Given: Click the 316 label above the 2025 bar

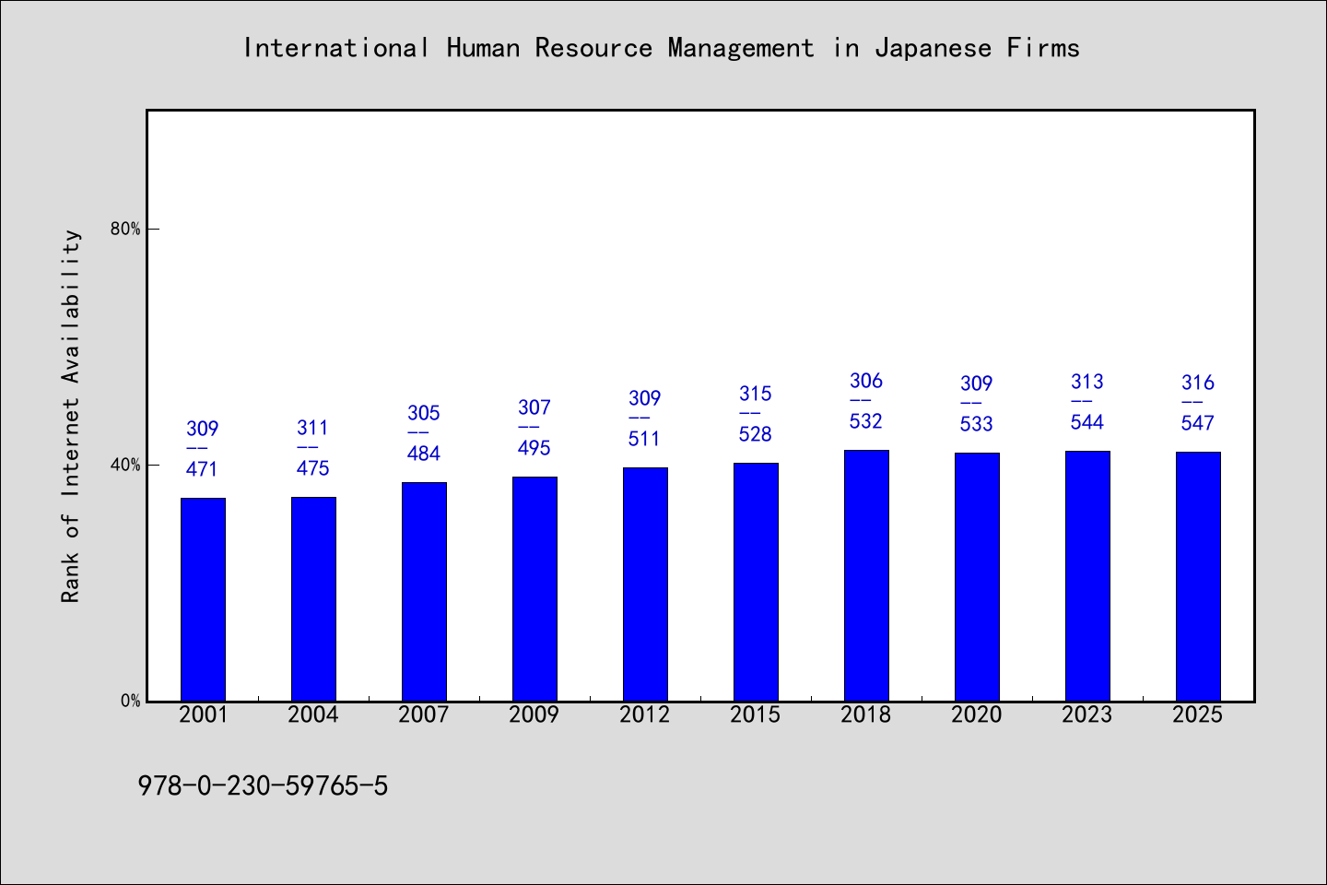Looking at the screenshot, I should 1198,383.
